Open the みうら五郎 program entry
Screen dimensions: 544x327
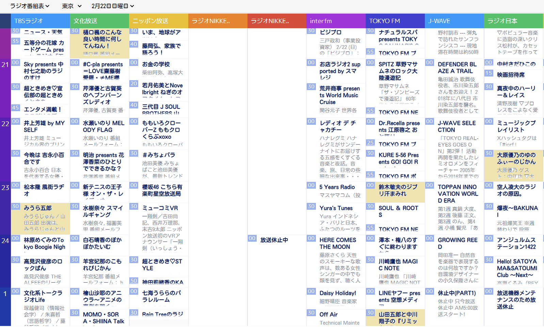[x=41, y=219]
